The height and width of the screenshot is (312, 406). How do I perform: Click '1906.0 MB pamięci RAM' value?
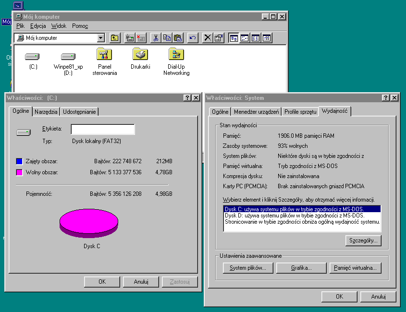[306, 136]
